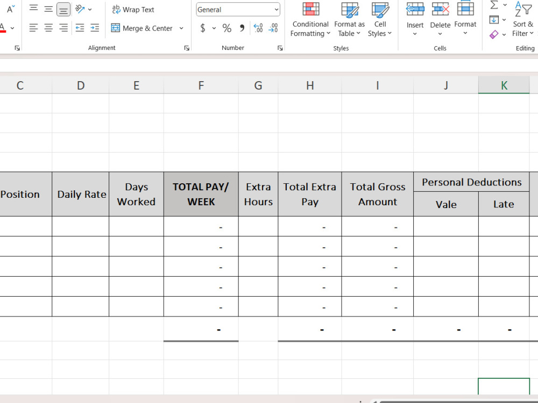Open the text Orientation tool
This screenshot has height=403, width=538.
[x=80, y=9]
